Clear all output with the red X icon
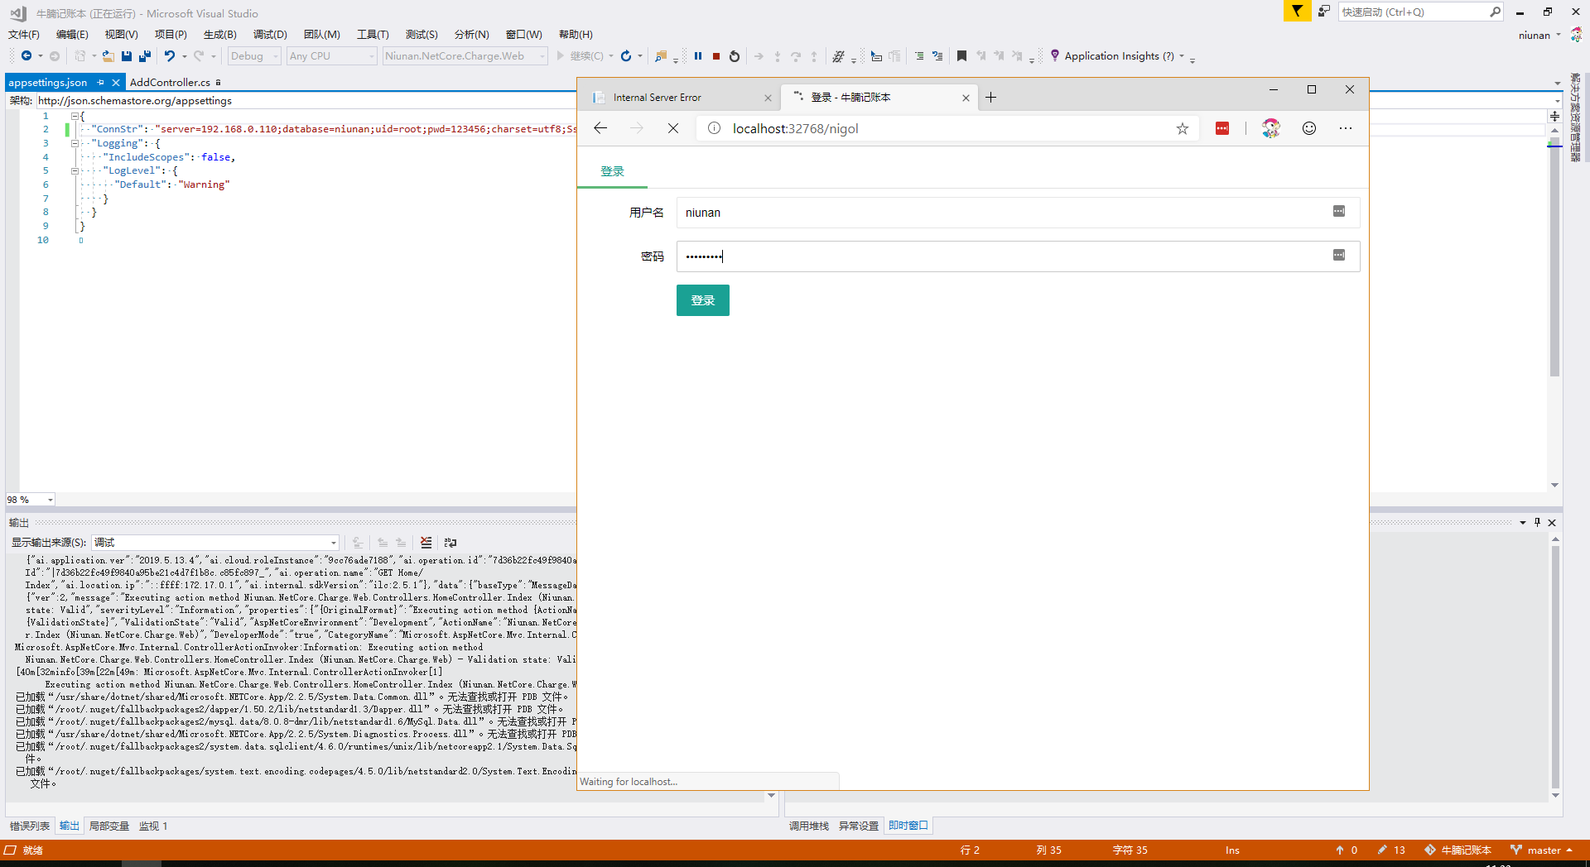Screen dimensions: 1590x867 coord(426,543)
